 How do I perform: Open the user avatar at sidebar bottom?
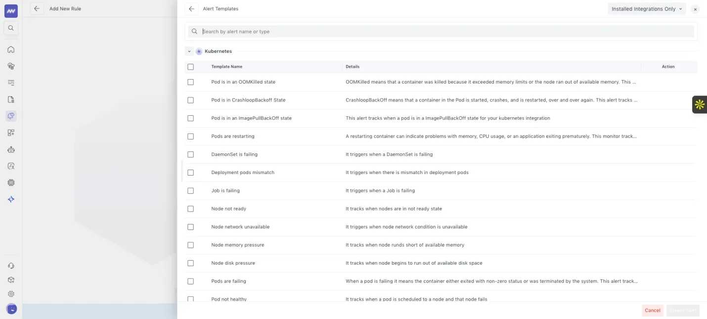point(11,309)
